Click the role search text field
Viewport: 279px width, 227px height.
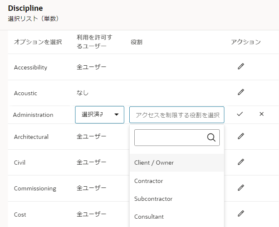coord(171,138)
